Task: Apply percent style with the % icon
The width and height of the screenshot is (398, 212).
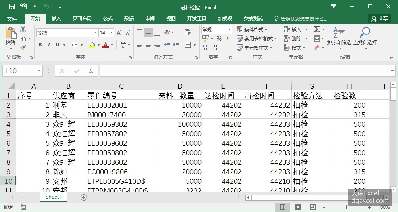Action: tap(219, 38)
